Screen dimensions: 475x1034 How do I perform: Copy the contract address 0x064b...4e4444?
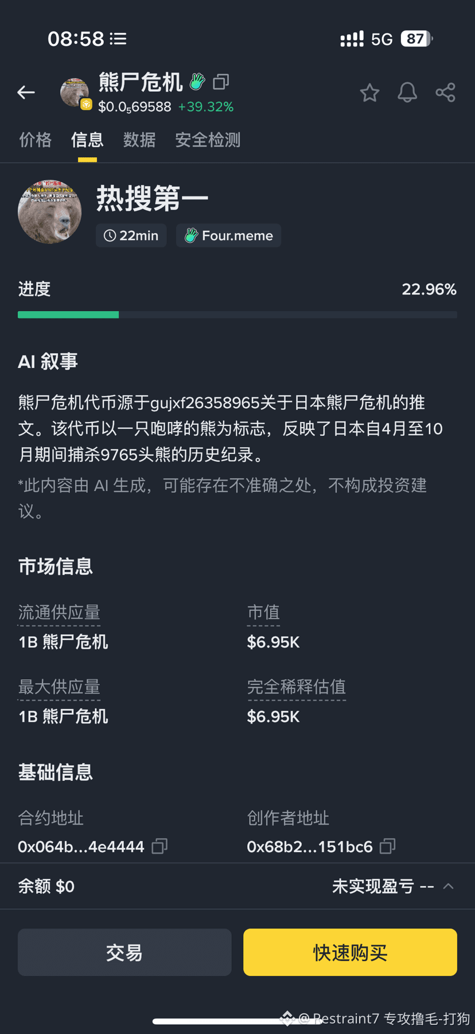[x=159, y=846]
